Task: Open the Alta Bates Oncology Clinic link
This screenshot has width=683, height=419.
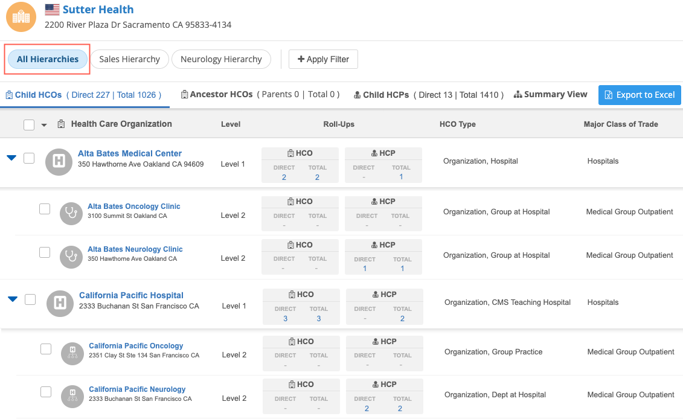Action: point(133,206)
